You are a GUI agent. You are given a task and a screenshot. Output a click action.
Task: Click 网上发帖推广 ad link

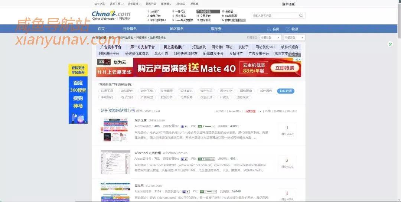click(x=174, y=47)
